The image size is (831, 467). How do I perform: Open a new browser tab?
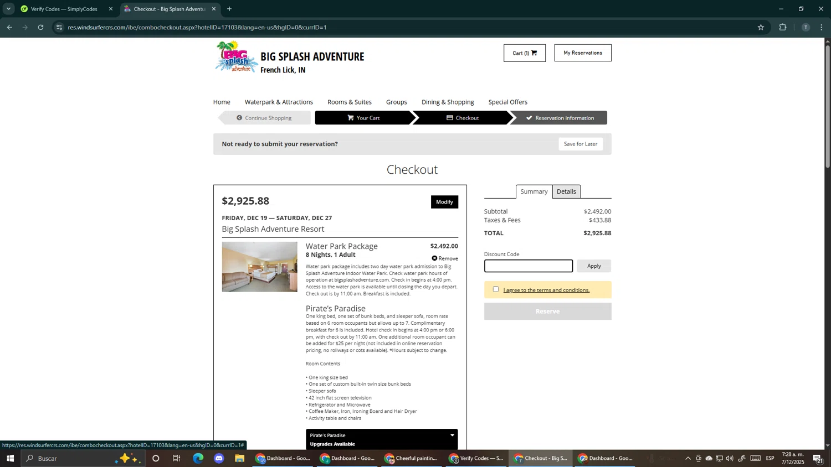pos(229,9)
